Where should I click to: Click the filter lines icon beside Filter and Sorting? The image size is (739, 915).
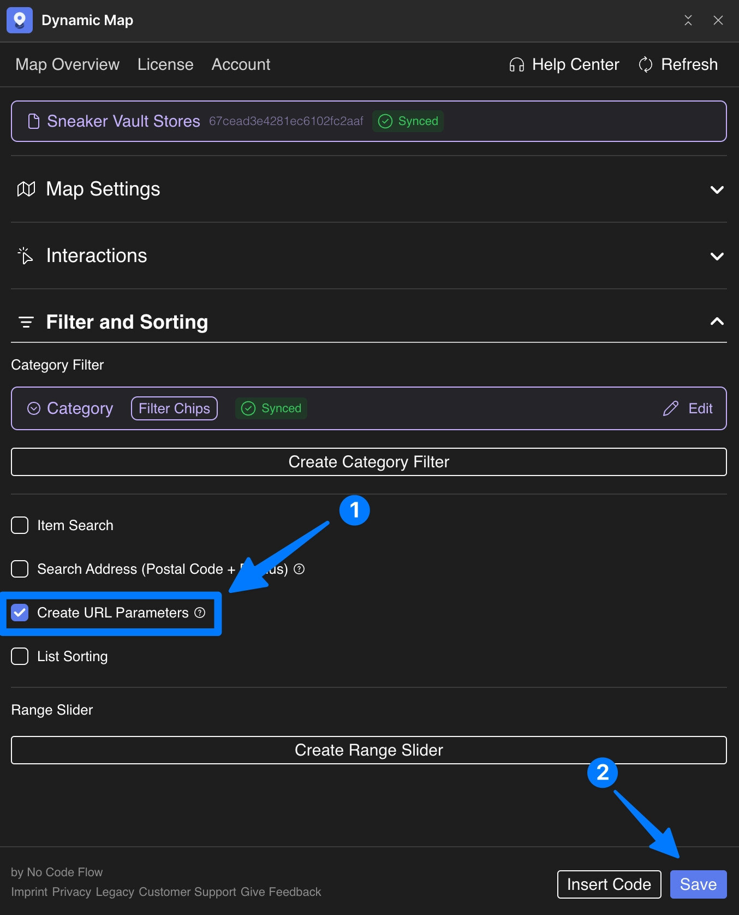(x=26, y=322)
